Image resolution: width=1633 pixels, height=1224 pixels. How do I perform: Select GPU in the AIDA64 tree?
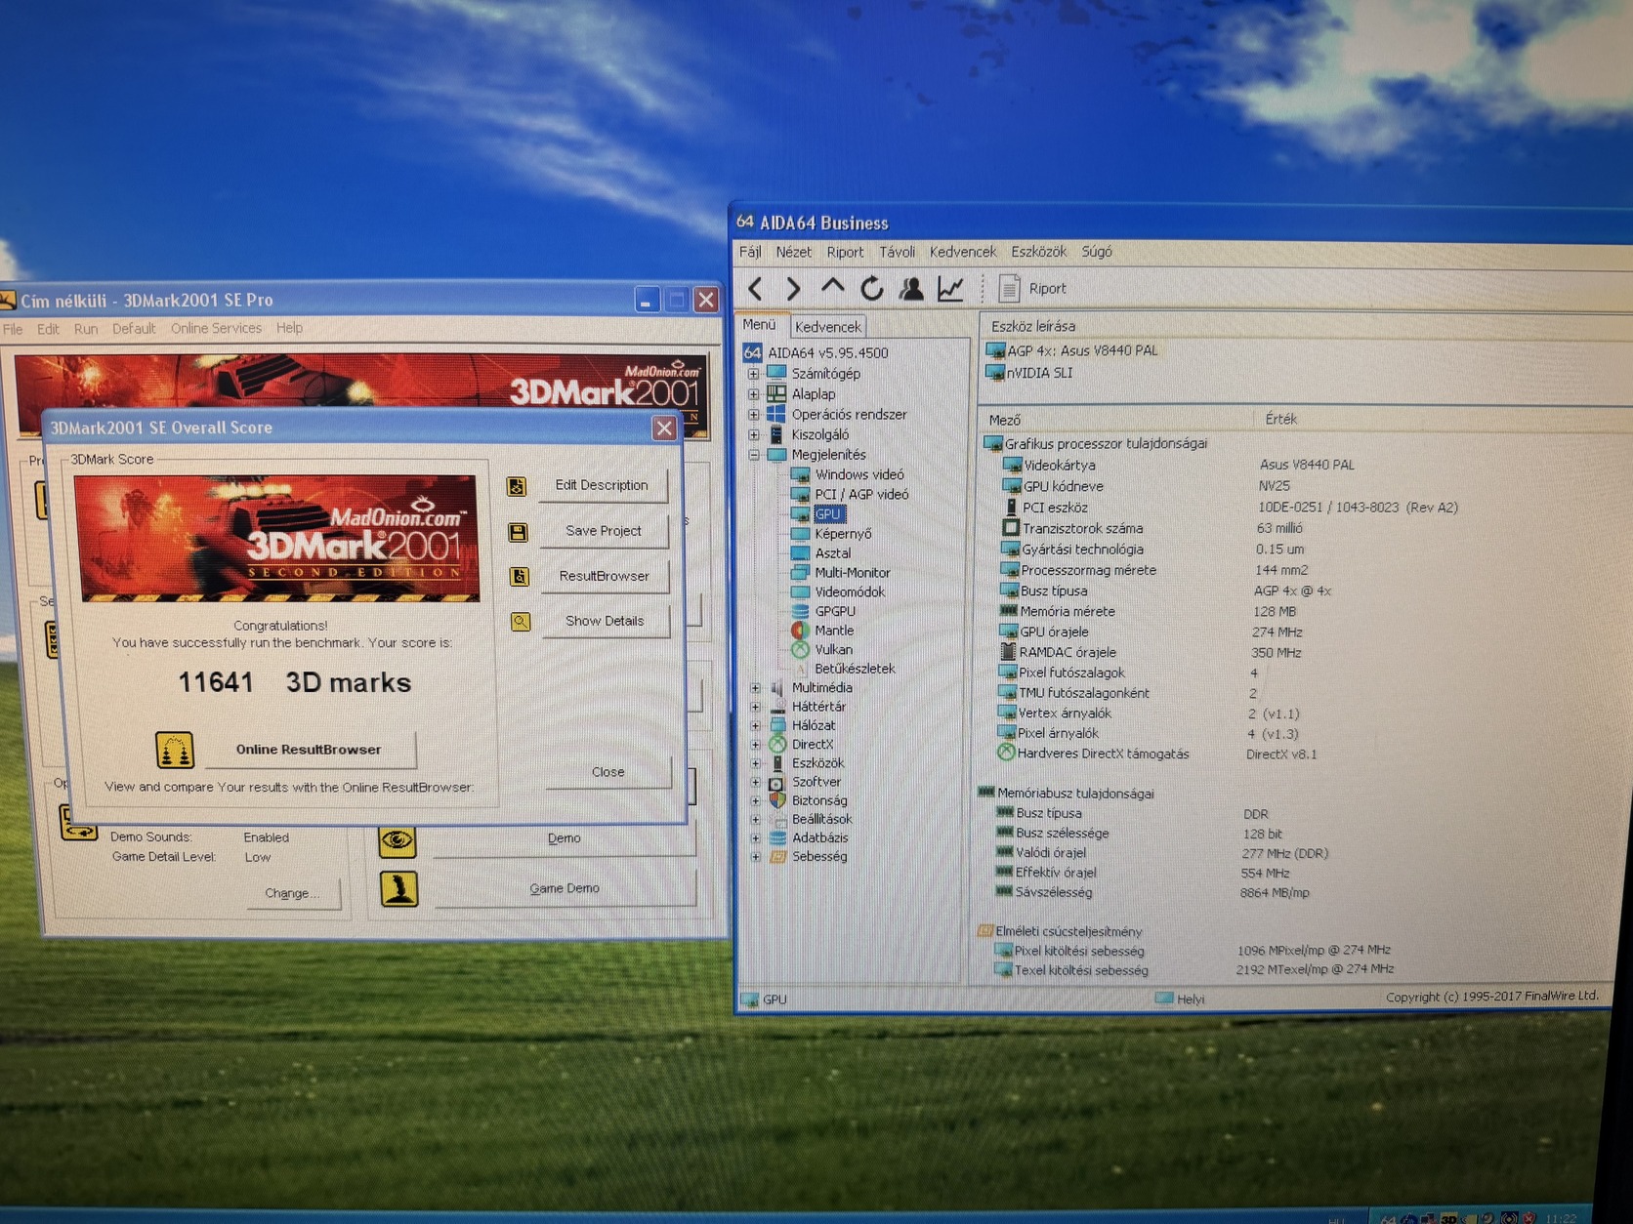pos(827,513)
